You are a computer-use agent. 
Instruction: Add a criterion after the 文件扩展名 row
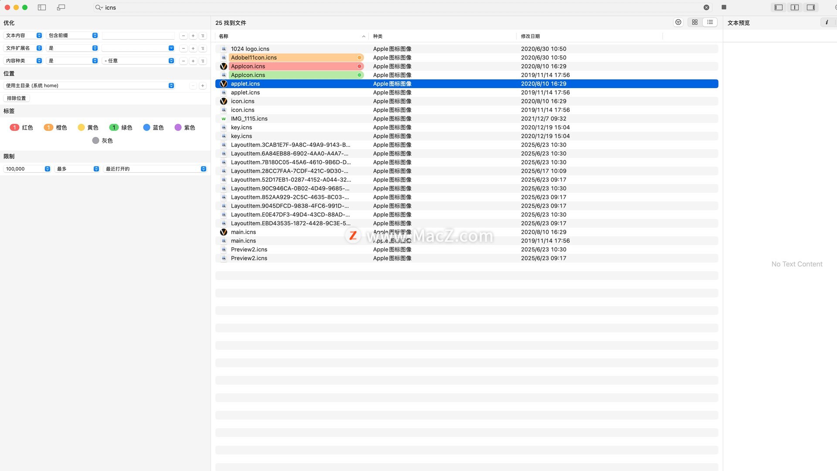[x=193, y=48]
